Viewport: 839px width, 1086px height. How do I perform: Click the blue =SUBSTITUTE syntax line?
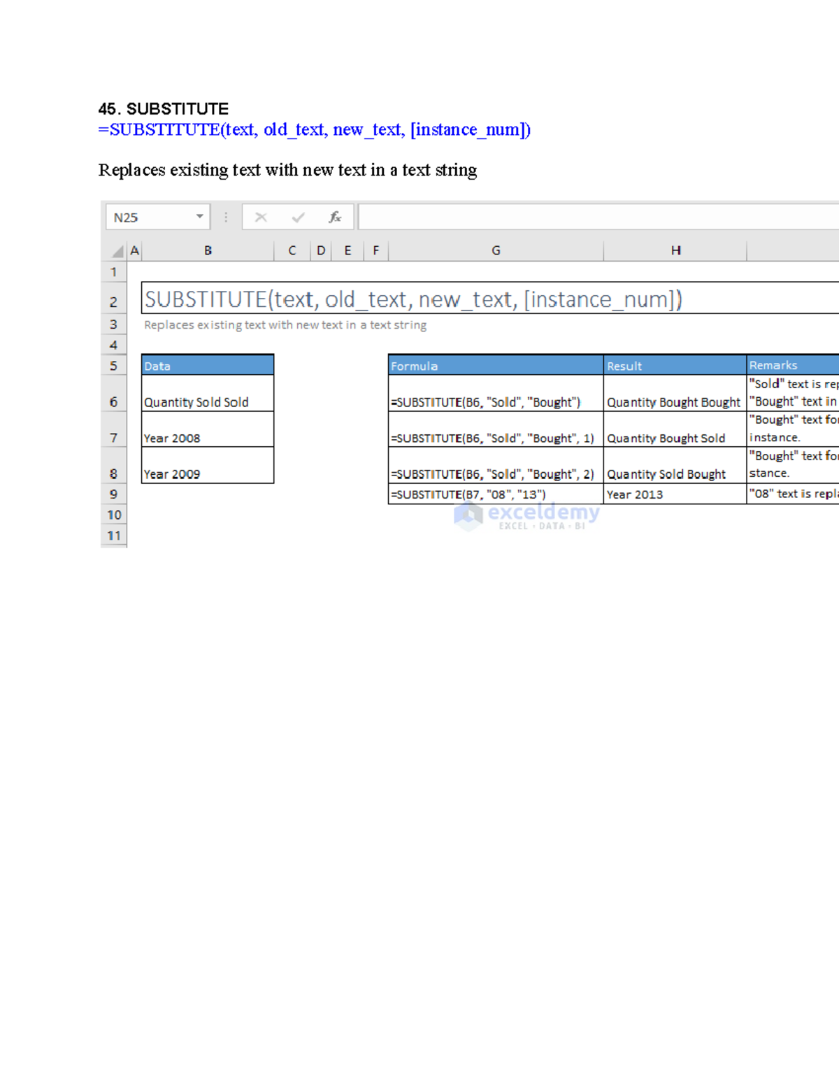click(315, 130)
